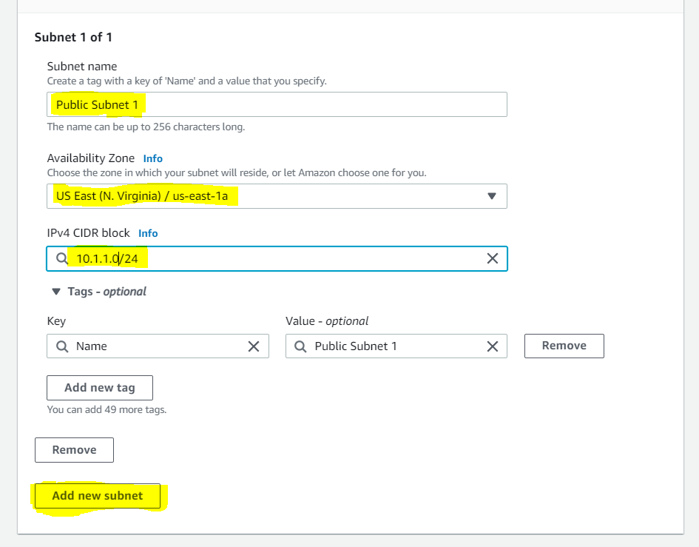The width and height of the screenshot is (699, 547).
Task: Open the Availability Zone Info link
Action: pos(152,158)
